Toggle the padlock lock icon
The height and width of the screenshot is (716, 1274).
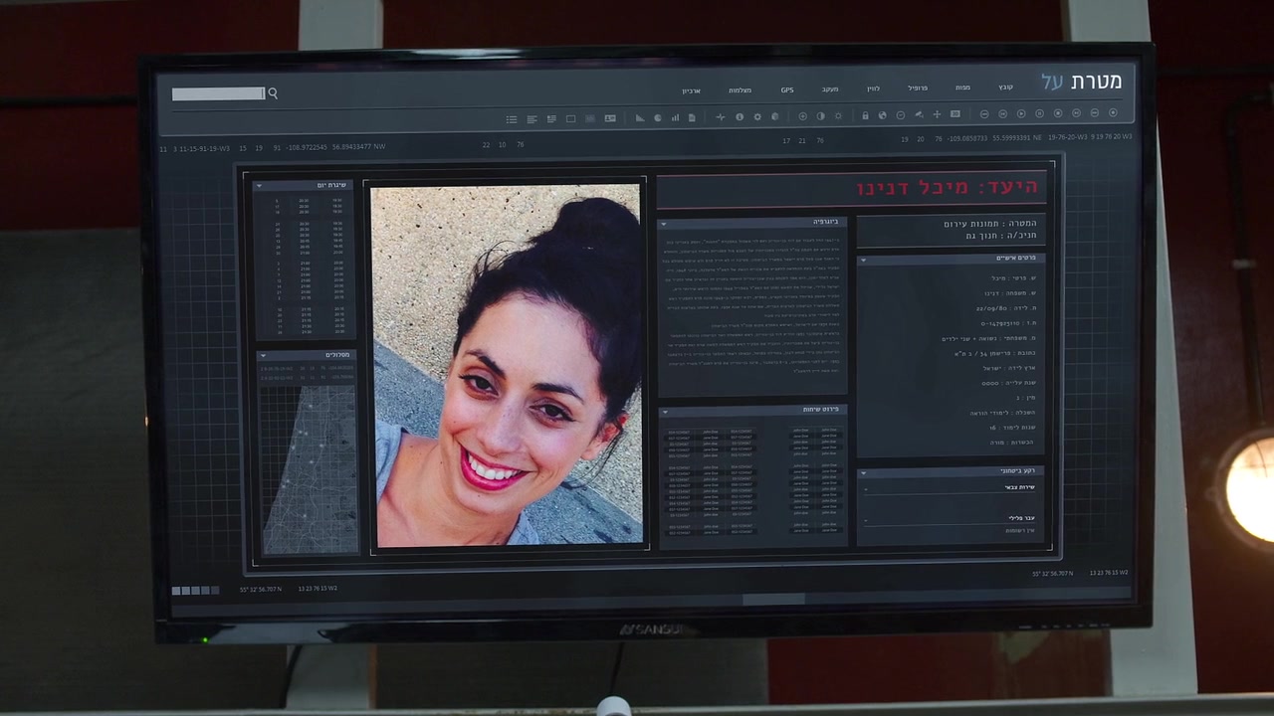click(865, 115)
